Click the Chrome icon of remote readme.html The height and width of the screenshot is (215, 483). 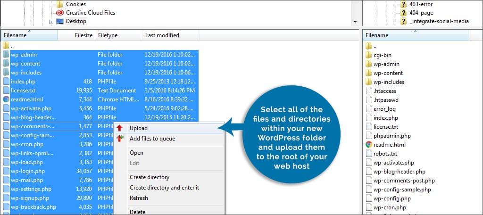point(369,144)
